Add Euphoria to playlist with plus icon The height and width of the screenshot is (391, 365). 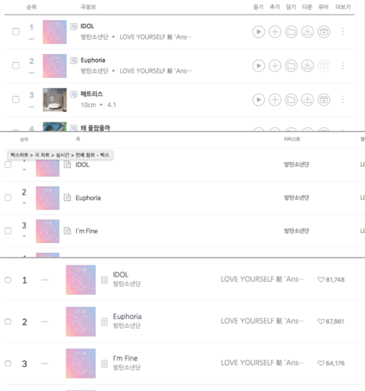[275, 65]
